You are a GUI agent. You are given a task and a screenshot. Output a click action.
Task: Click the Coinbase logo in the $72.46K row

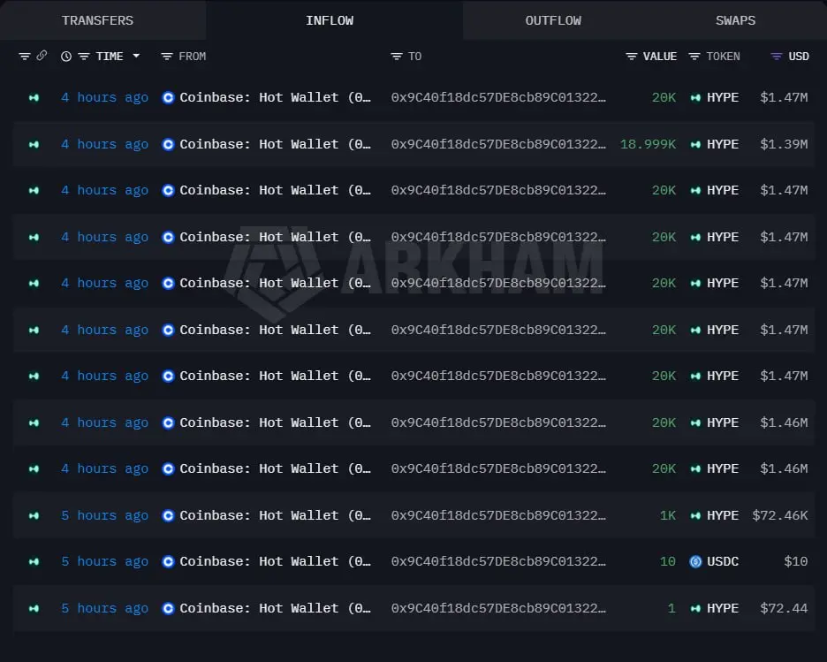[x=168, y=516]
